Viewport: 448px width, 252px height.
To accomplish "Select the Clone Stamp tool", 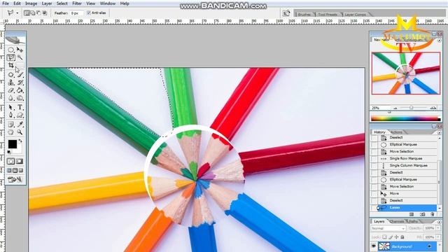I will click(11, 83).
